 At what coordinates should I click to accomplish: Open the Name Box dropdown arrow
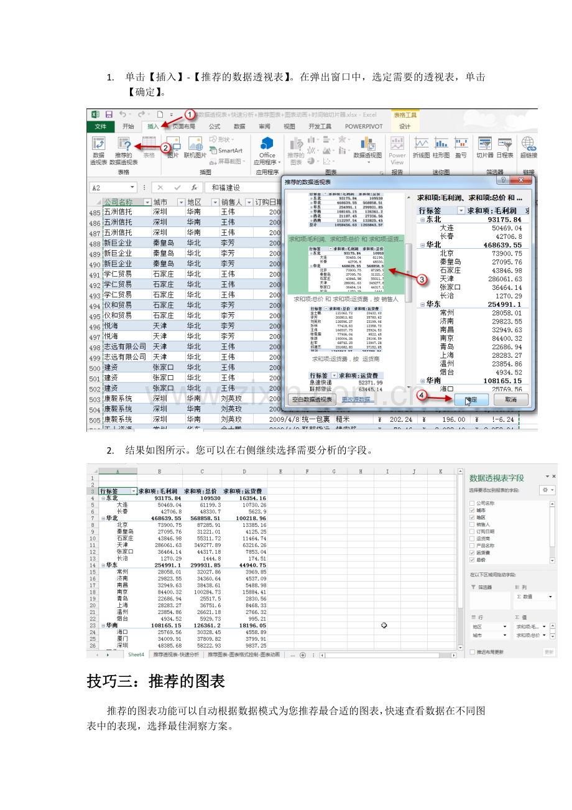pos(132,187)
